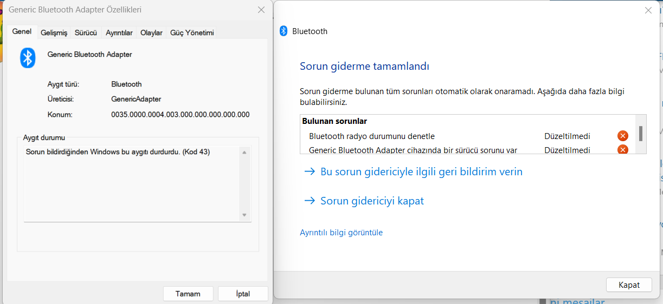Switch to the Genel tab
Screen dimensions: 663x304
tap(22, 32)
